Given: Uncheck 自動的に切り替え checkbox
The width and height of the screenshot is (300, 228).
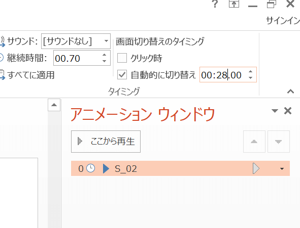Looking at the screenshot, I should 122,75.
